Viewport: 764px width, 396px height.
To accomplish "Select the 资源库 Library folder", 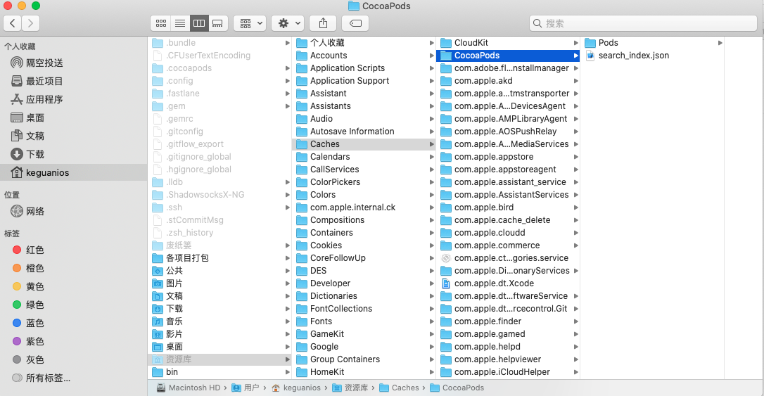I will 219,359.
